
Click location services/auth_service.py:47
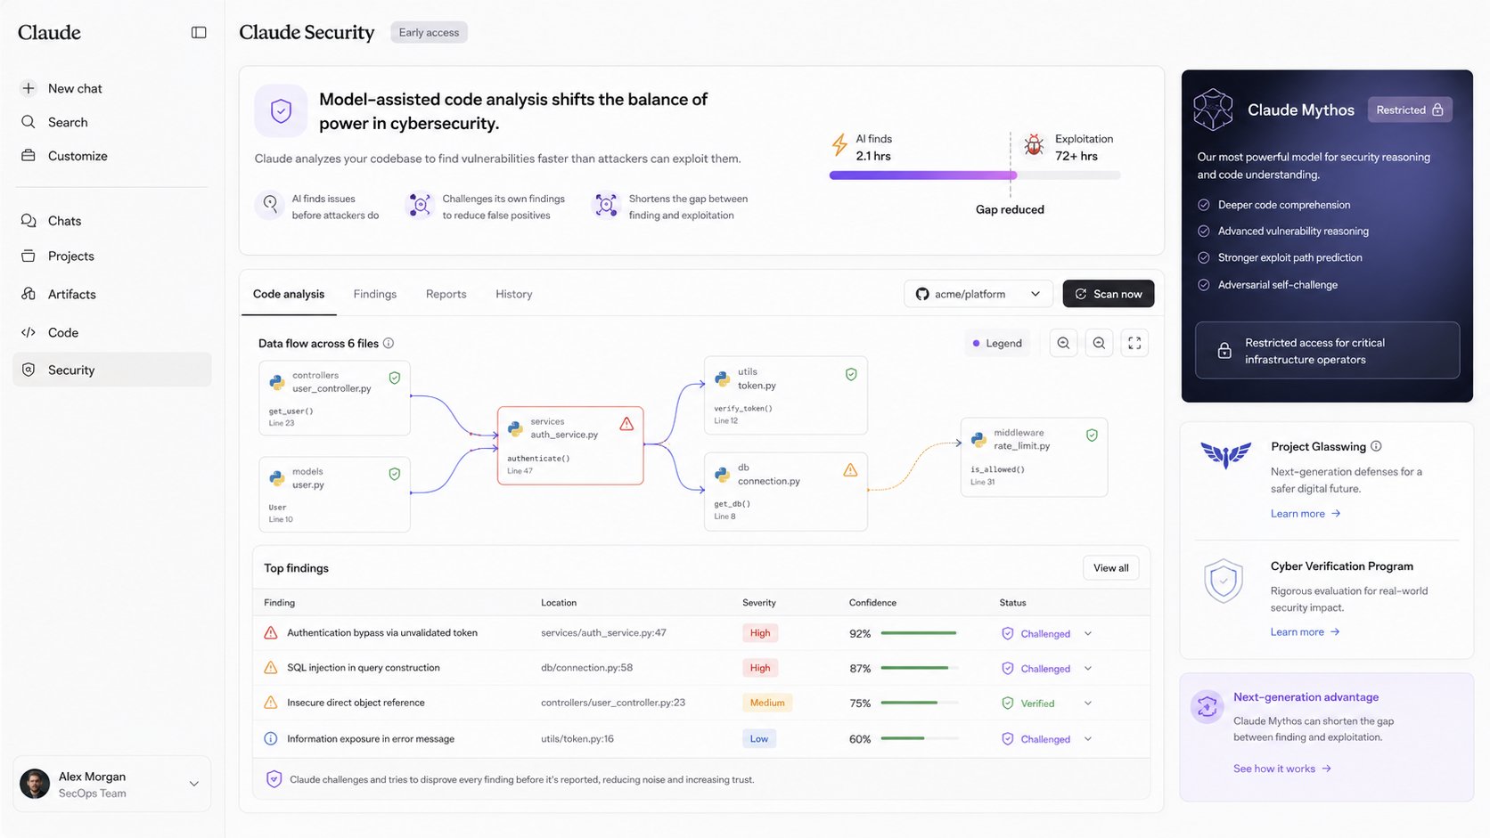pyautogui.click(x=603, y=633)
